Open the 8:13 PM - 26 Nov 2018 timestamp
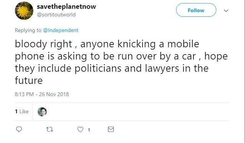The image size is (245, 143). (42, 94)
